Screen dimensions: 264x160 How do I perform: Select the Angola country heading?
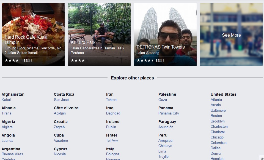tap(8, 135)
